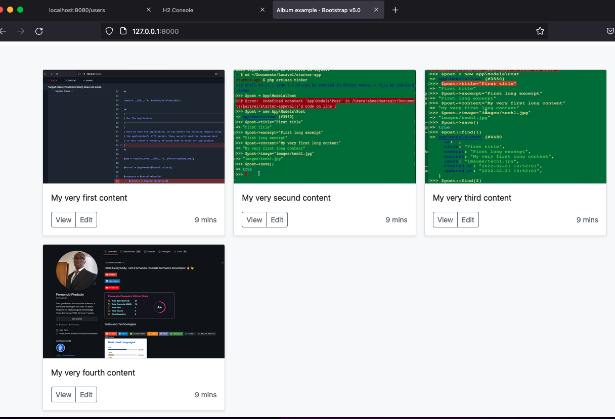Click Edit on first content card
615x419 pixels.
(86, 220)
